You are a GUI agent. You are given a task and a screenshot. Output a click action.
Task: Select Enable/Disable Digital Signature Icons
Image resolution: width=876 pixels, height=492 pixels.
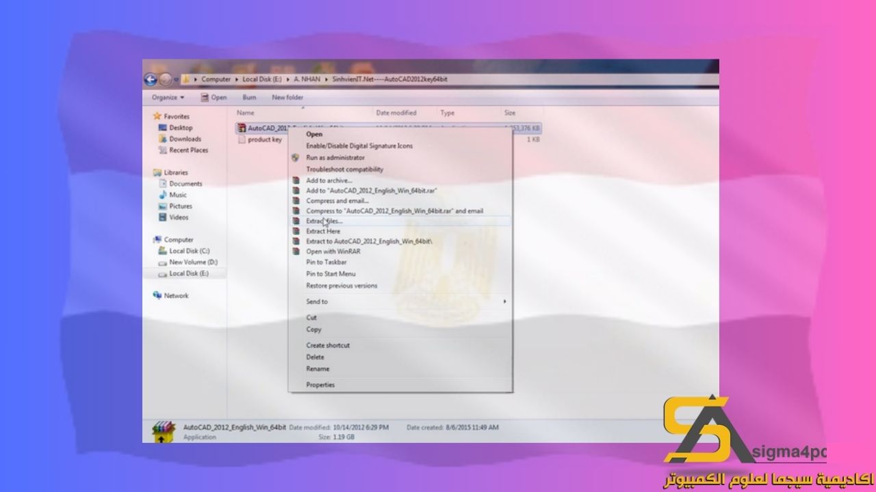359,146
